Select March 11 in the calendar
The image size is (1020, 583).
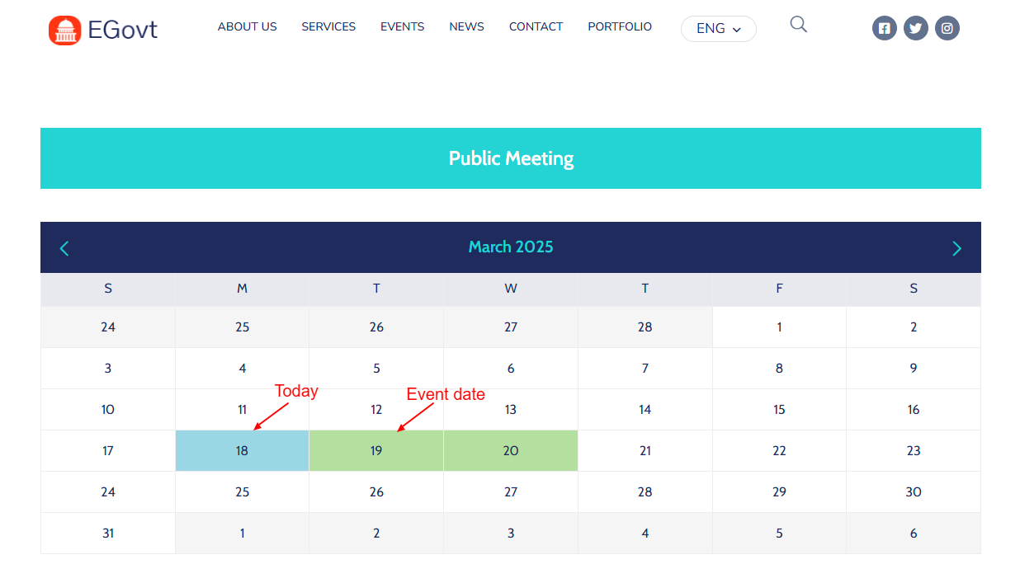coord(242,409)
